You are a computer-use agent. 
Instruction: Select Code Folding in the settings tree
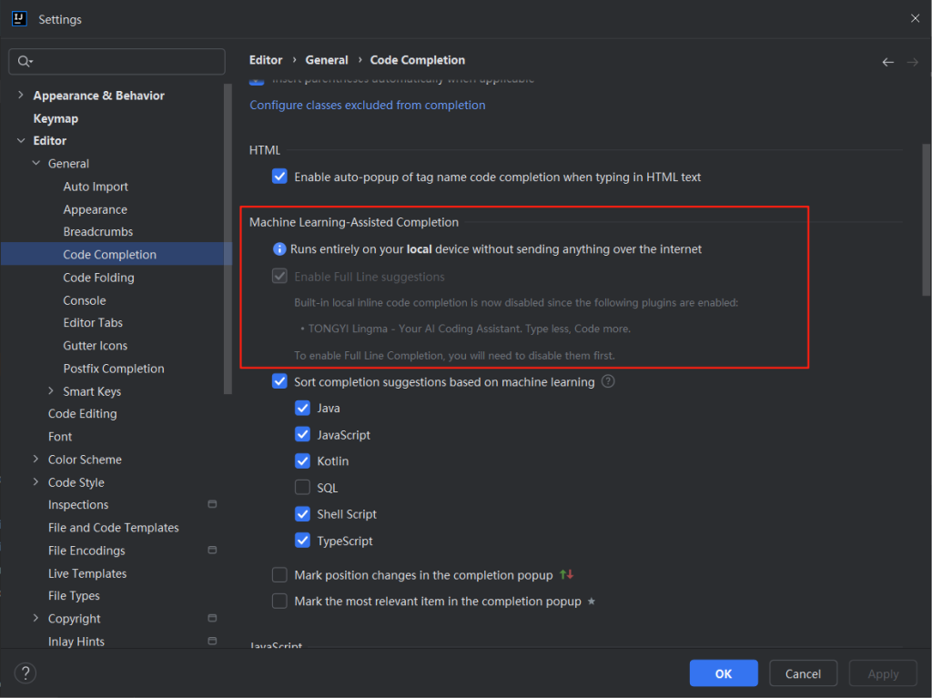click(98, 278)
